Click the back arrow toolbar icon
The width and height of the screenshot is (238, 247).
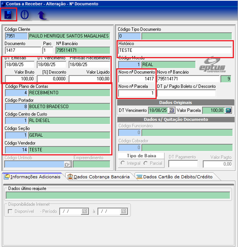coord(41,15)
